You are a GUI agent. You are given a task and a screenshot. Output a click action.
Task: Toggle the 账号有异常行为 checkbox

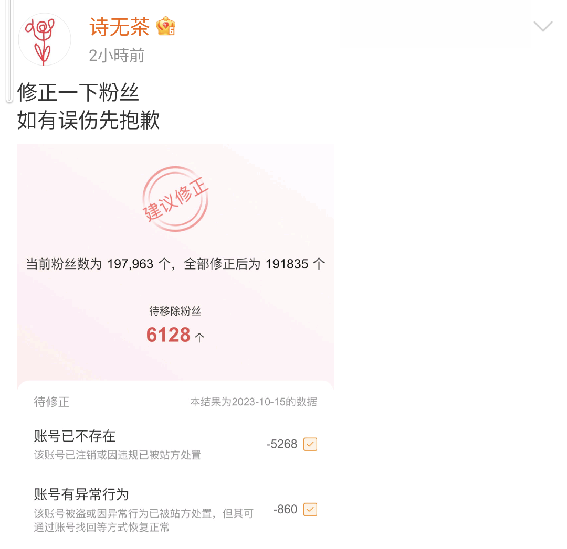[x=310, y=510]
